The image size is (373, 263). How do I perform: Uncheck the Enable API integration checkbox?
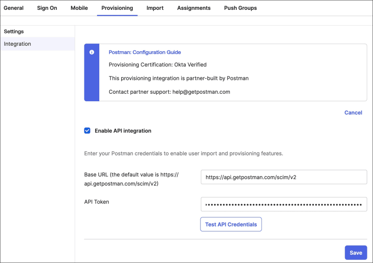87,131
